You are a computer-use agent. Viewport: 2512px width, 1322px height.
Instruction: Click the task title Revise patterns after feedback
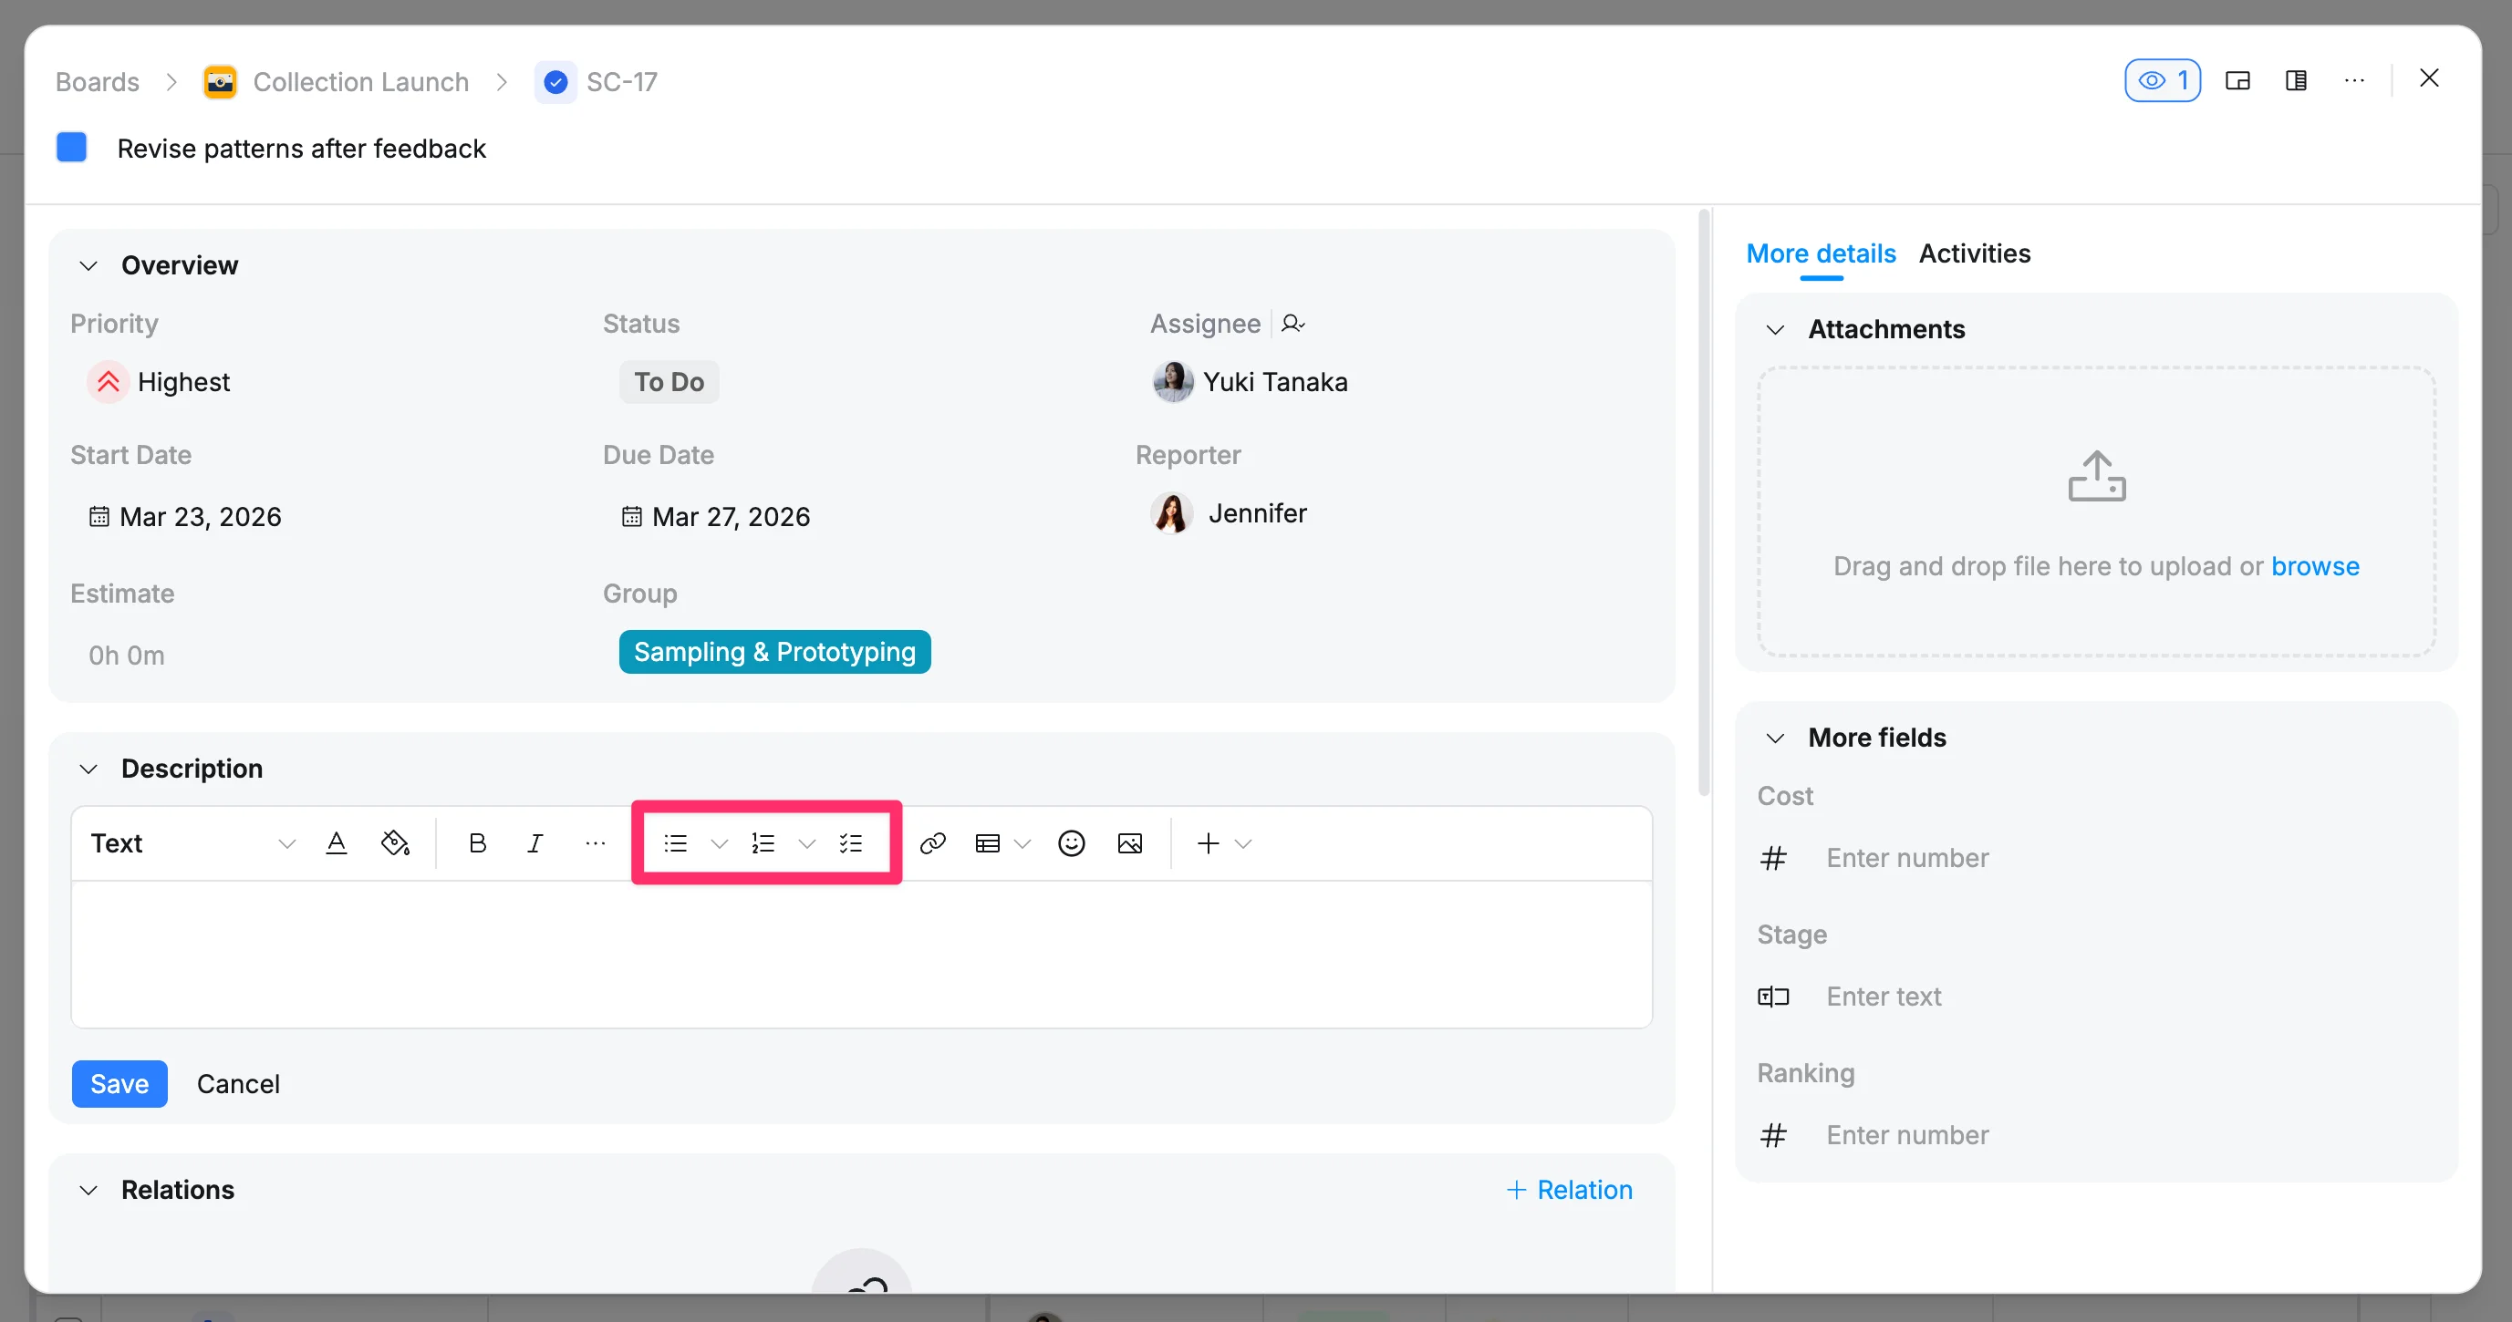point(301,149)
